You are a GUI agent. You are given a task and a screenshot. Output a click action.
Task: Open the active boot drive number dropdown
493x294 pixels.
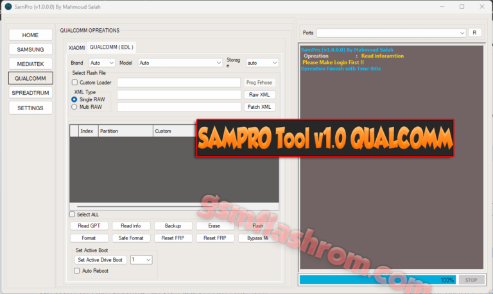pos(141,260)
